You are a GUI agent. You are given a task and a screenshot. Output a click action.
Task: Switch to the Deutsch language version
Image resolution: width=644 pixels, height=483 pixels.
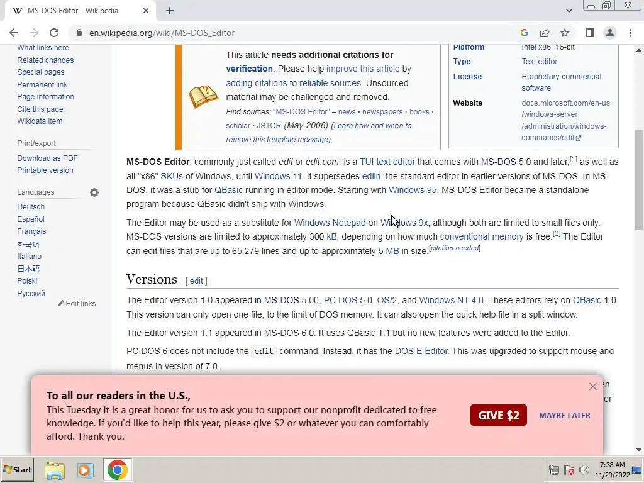31,206
